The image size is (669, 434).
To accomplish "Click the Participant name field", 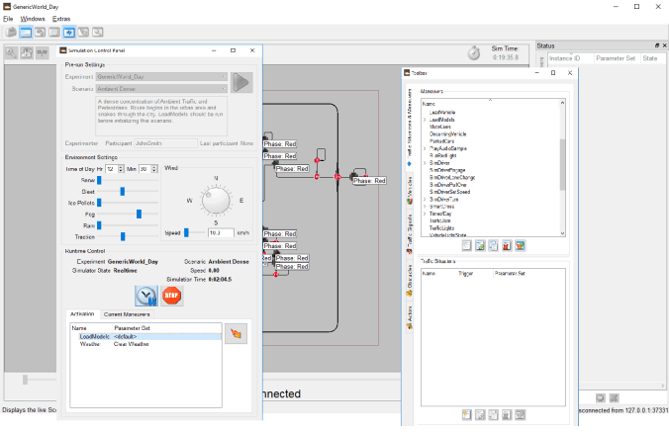I will pyautogui.click(x=165, y=143).
